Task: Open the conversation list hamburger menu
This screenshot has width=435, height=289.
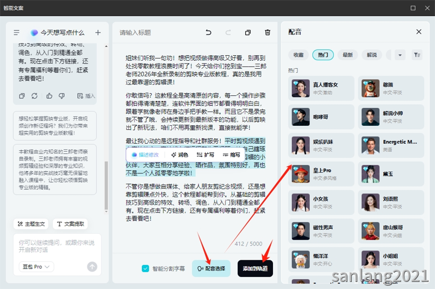Action: click(16, 33)
